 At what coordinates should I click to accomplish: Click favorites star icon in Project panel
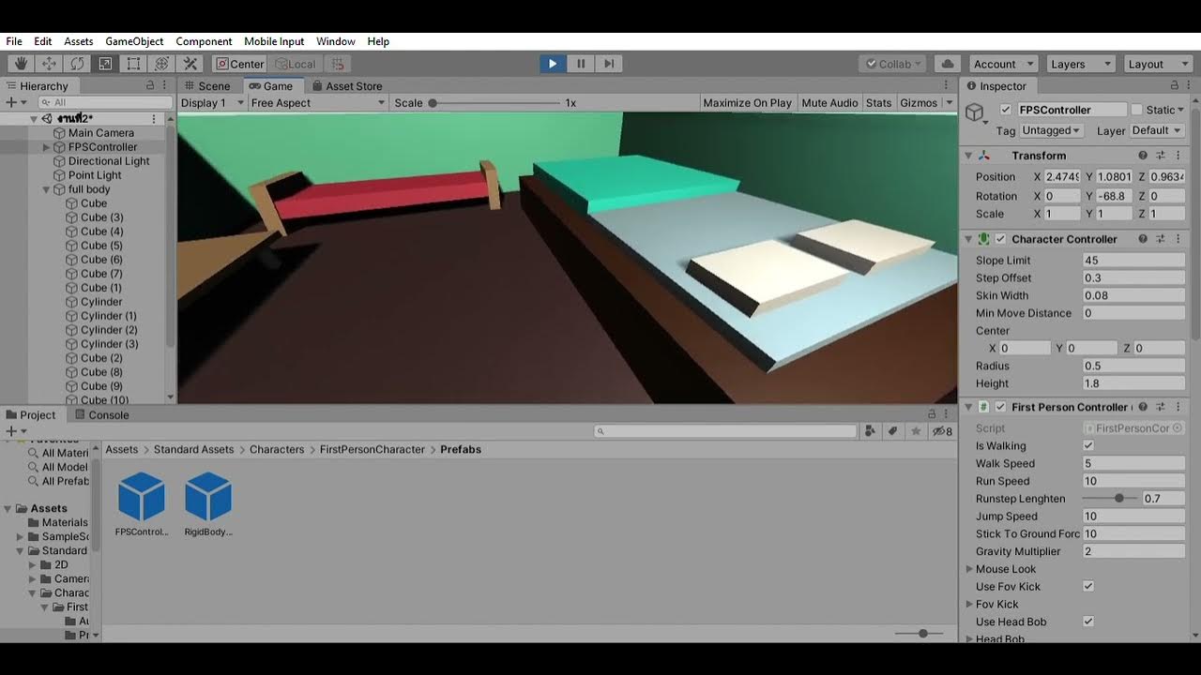click(916, 431)
